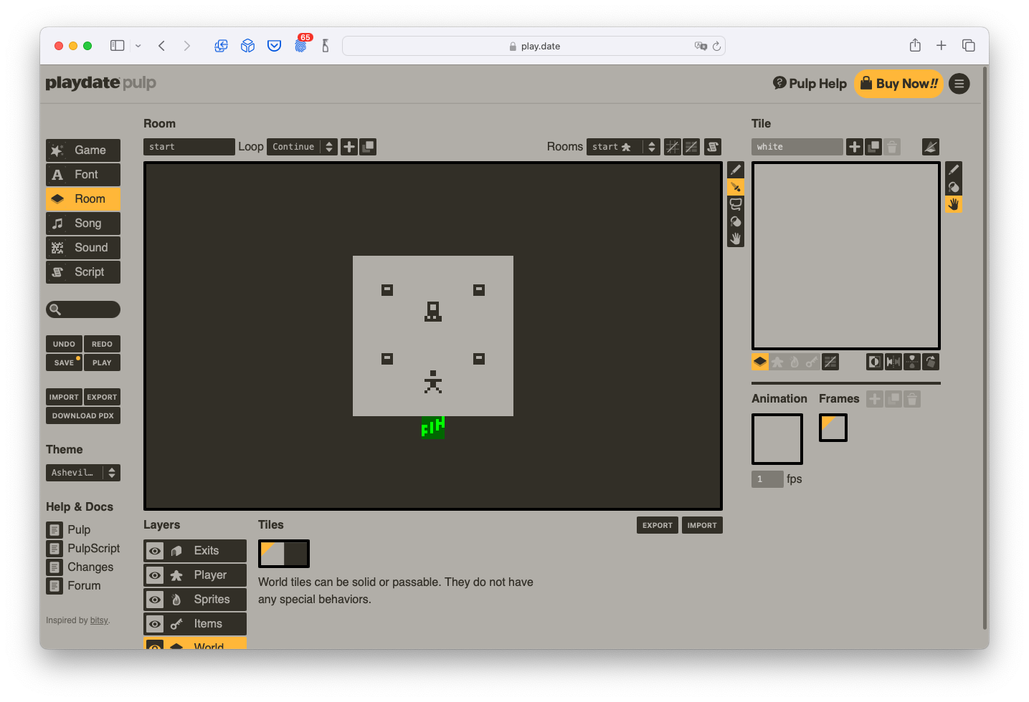Duplicate the current room
Viewport: 1029px width, 702px height.
coord(368,147)
